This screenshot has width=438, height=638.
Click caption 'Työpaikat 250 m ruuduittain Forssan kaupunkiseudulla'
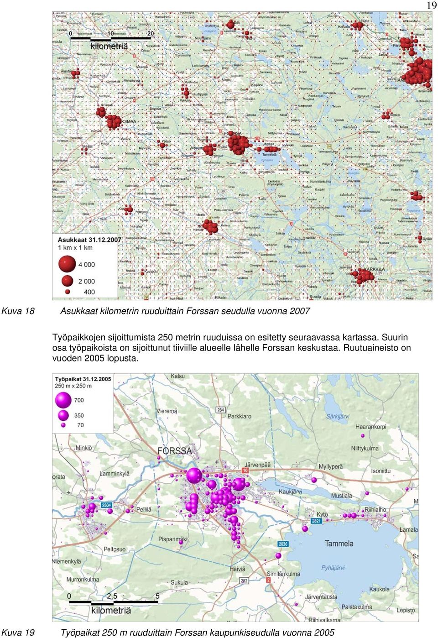tap(171, 633)
